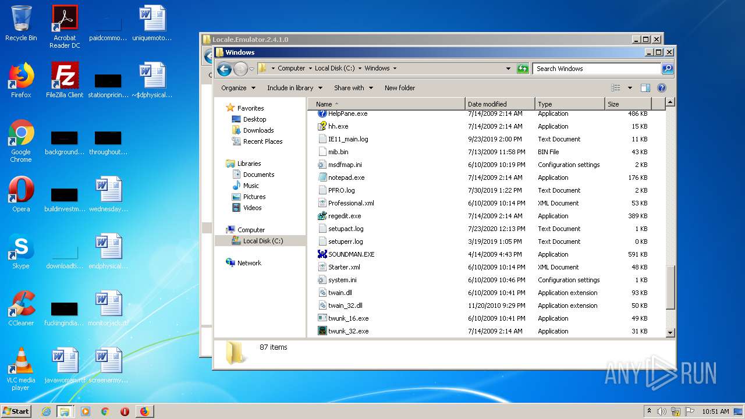Viewport: 745px width, 419px height.
Task: Sort by Date modified column header
Action: click(500, 104)
